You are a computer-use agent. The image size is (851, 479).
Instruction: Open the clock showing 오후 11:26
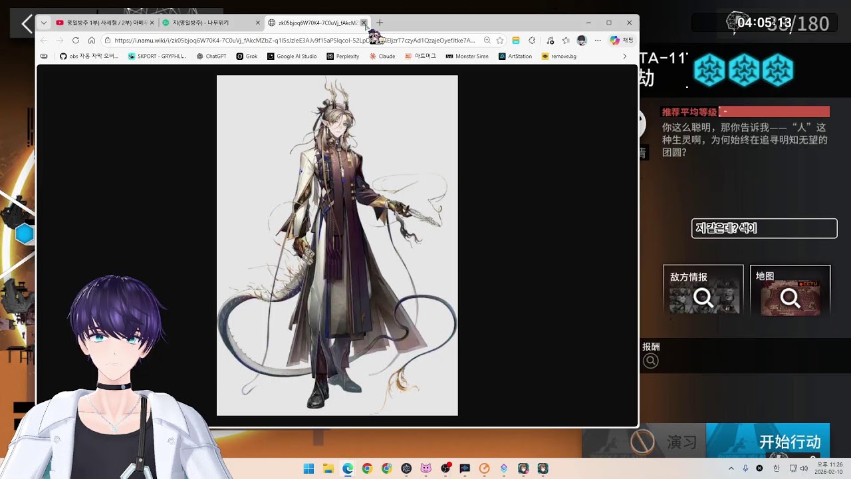(830, 468)
